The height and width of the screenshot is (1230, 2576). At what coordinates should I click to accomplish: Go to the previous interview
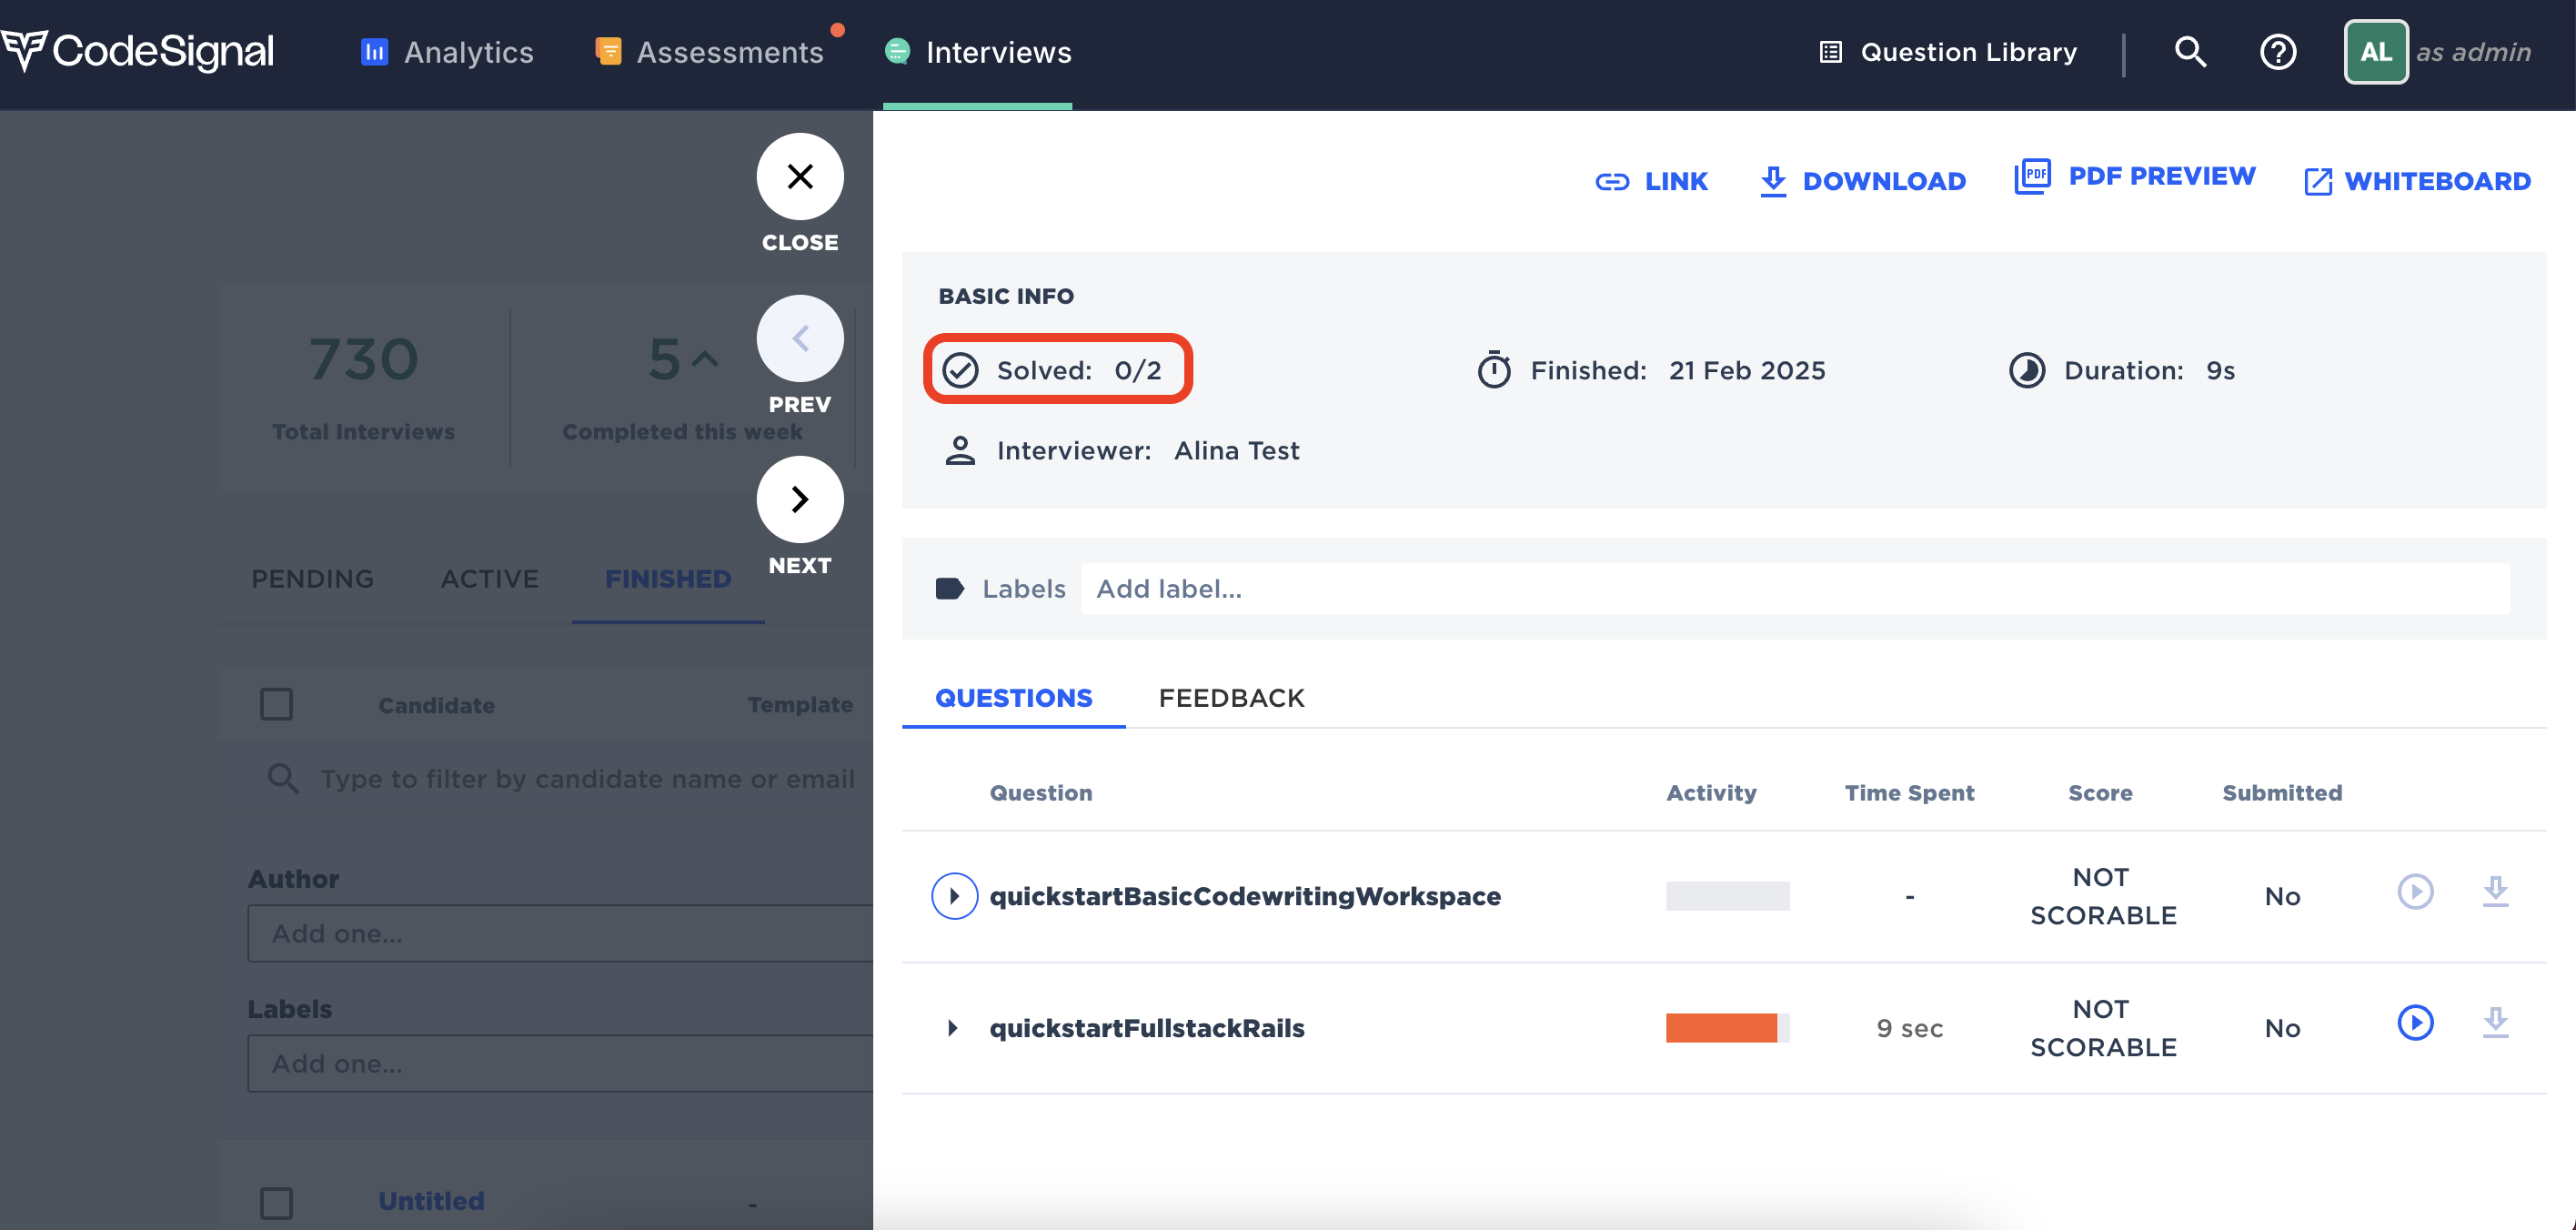click(x=800, y=338)
